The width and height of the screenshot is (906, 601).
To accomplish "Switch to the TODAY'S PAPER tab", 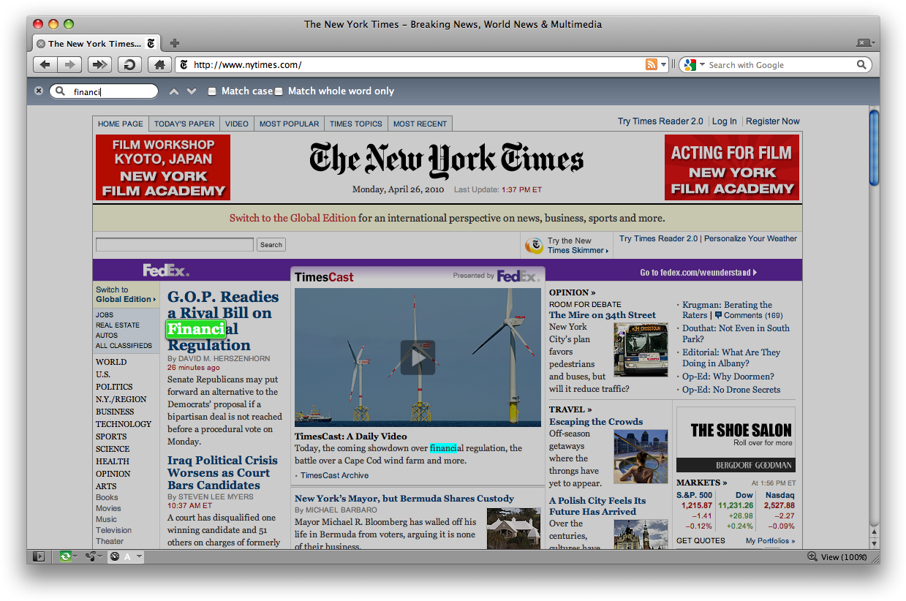I will point(184,124).
